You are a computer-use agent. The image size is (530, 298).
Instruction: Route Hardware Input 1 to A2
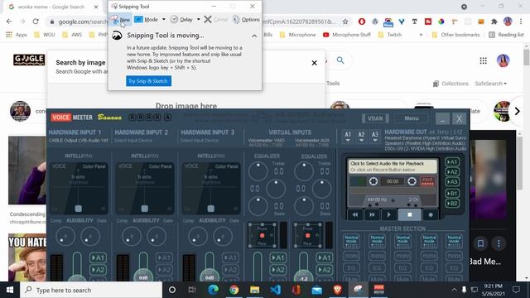[98, 270]
